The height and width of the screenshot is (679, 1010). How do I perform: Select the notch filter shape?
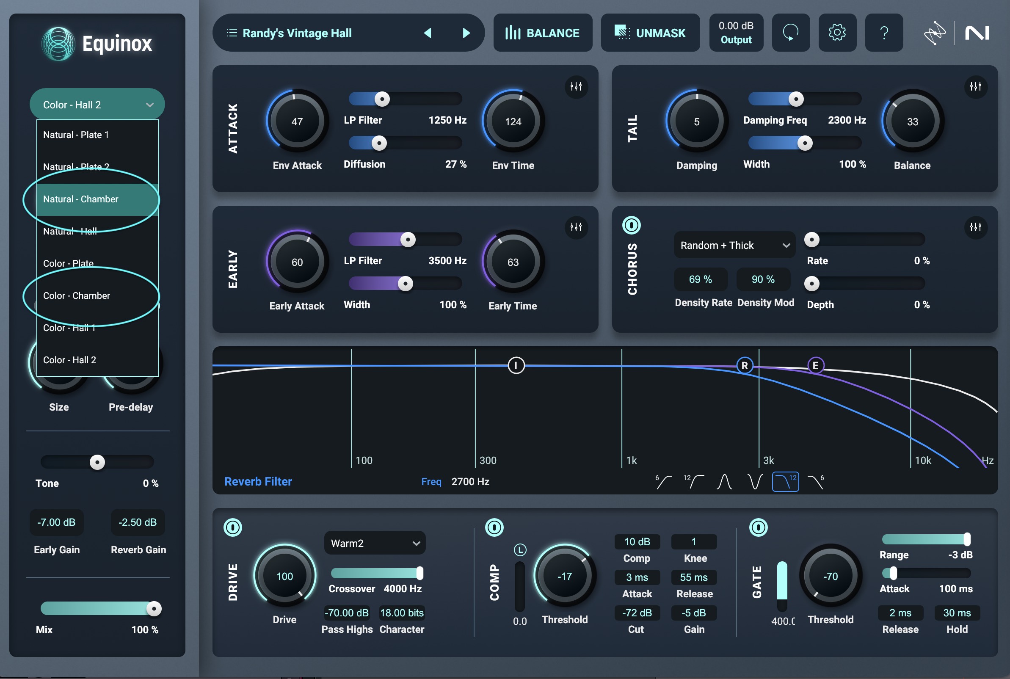click(755, 482)
